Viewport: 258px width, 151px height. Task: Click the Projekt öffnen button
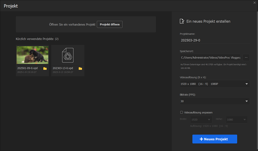110,24
